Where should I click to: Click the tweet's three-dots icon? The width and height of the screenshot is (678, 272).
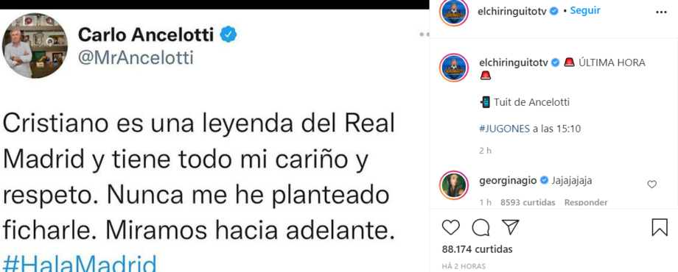coord(424,35)
